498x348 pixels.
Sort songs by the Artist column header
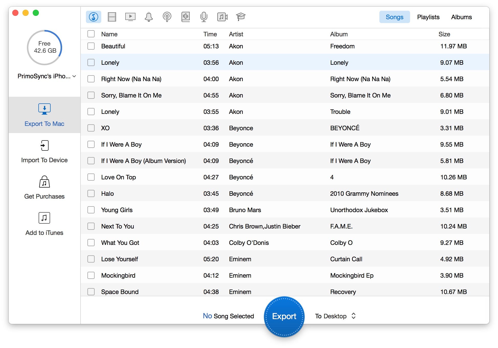pyautogui.click(x=236, y=34)
